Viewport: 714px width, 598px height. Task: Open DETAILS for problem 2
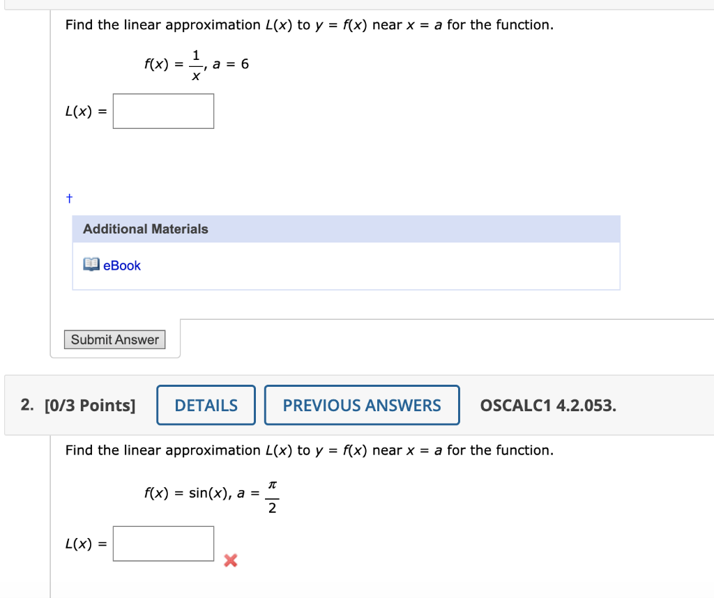(205, 405)
